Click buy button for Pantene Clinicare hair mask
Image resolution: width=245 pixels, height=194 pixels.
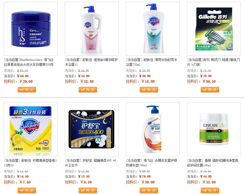pos(210,191)
